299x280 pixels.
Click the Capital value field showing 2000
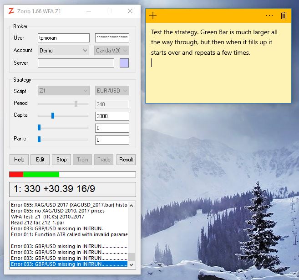tap(112, 116)
